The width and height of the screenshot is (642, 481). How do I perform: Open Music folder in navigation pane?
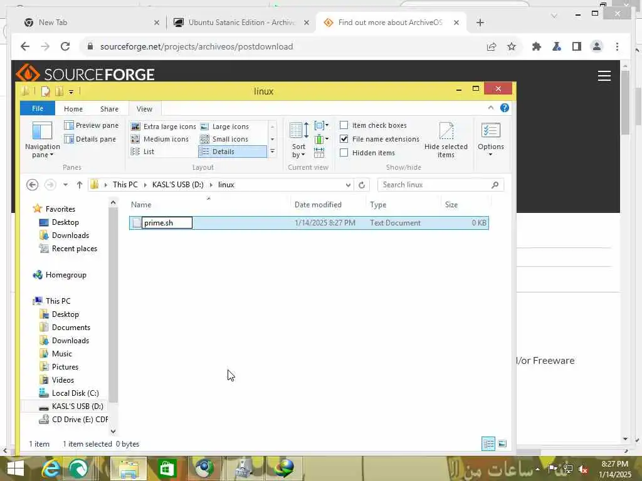coord(56,354)
